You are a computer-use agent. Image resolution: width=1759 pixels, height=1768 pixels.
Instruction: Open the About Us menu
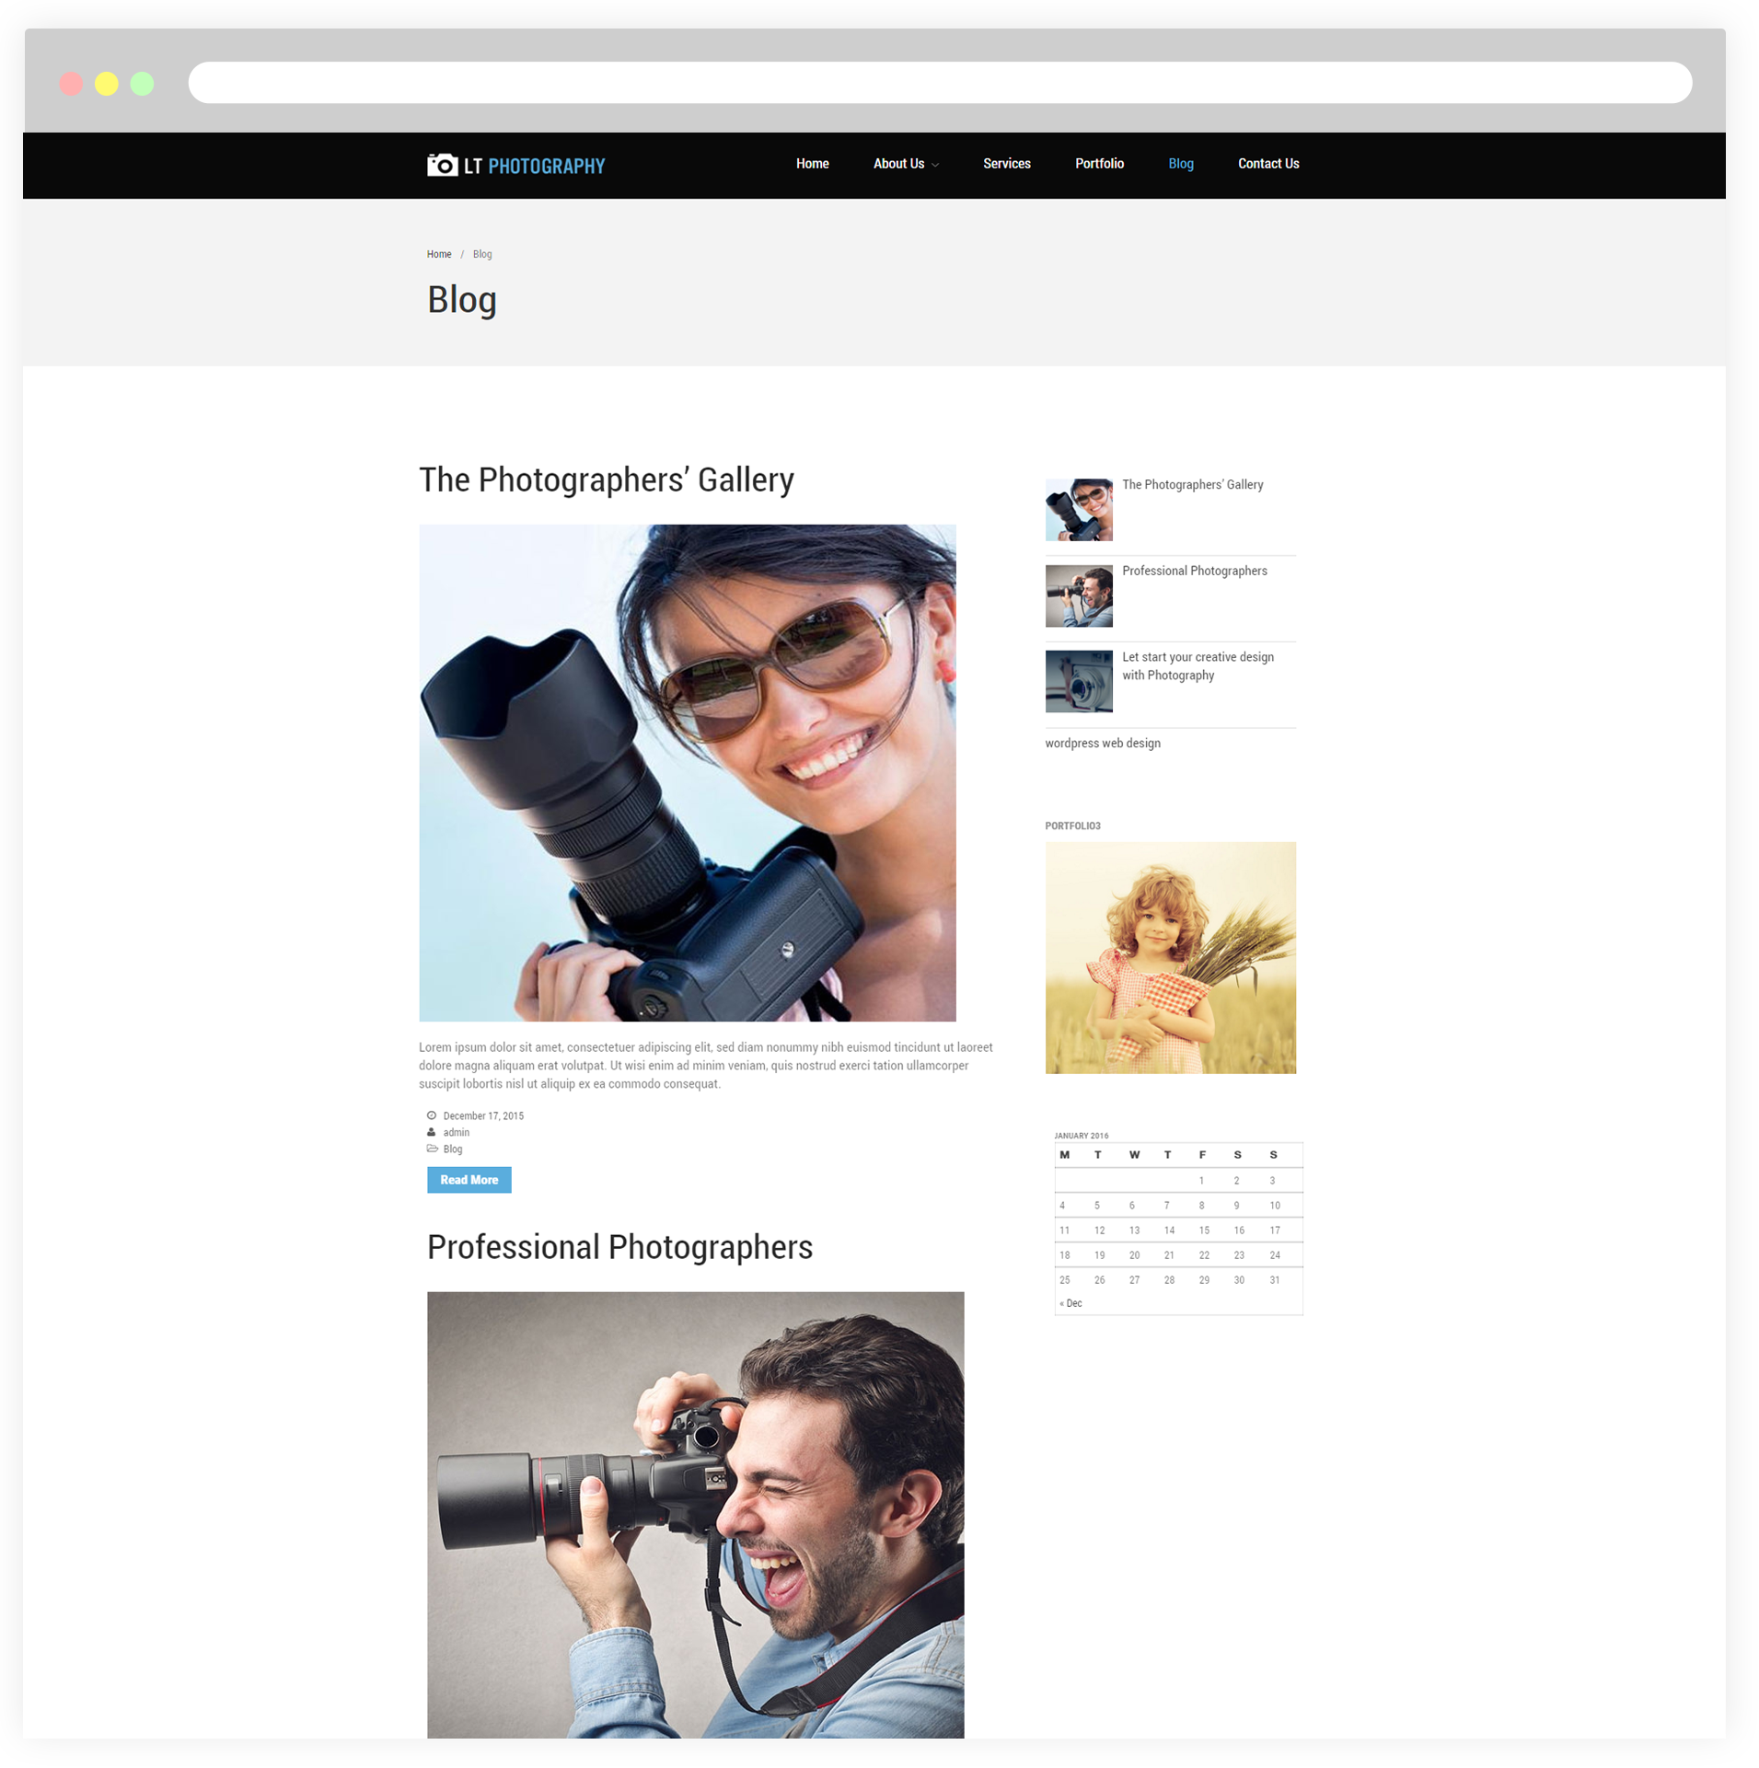(898, 164)
